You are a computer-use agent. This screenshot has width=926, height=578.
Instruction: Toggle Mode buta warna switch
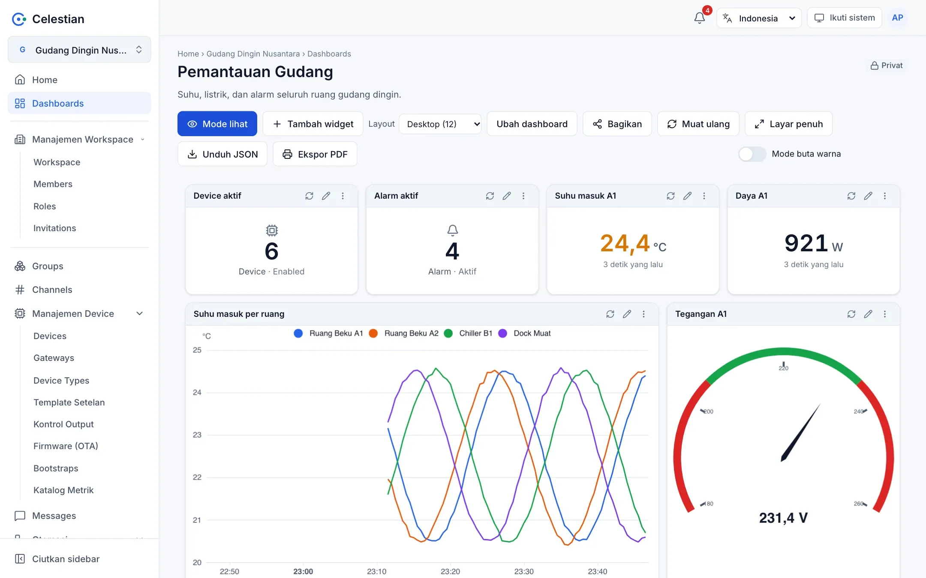pyautogui.click(x=752, y=154)
